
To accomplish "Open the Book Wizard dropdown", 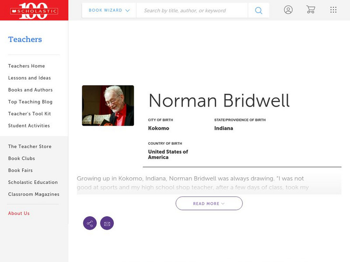I will 109,10.
